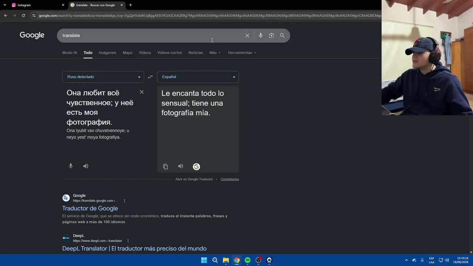Switch to Videos results

pos(145,52)
